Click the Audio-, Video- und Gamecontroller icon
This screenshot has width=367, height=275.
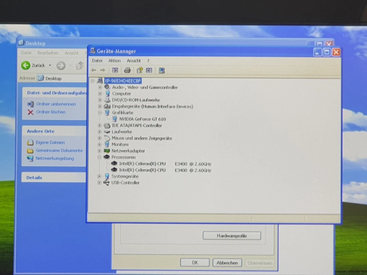(107, 87)
